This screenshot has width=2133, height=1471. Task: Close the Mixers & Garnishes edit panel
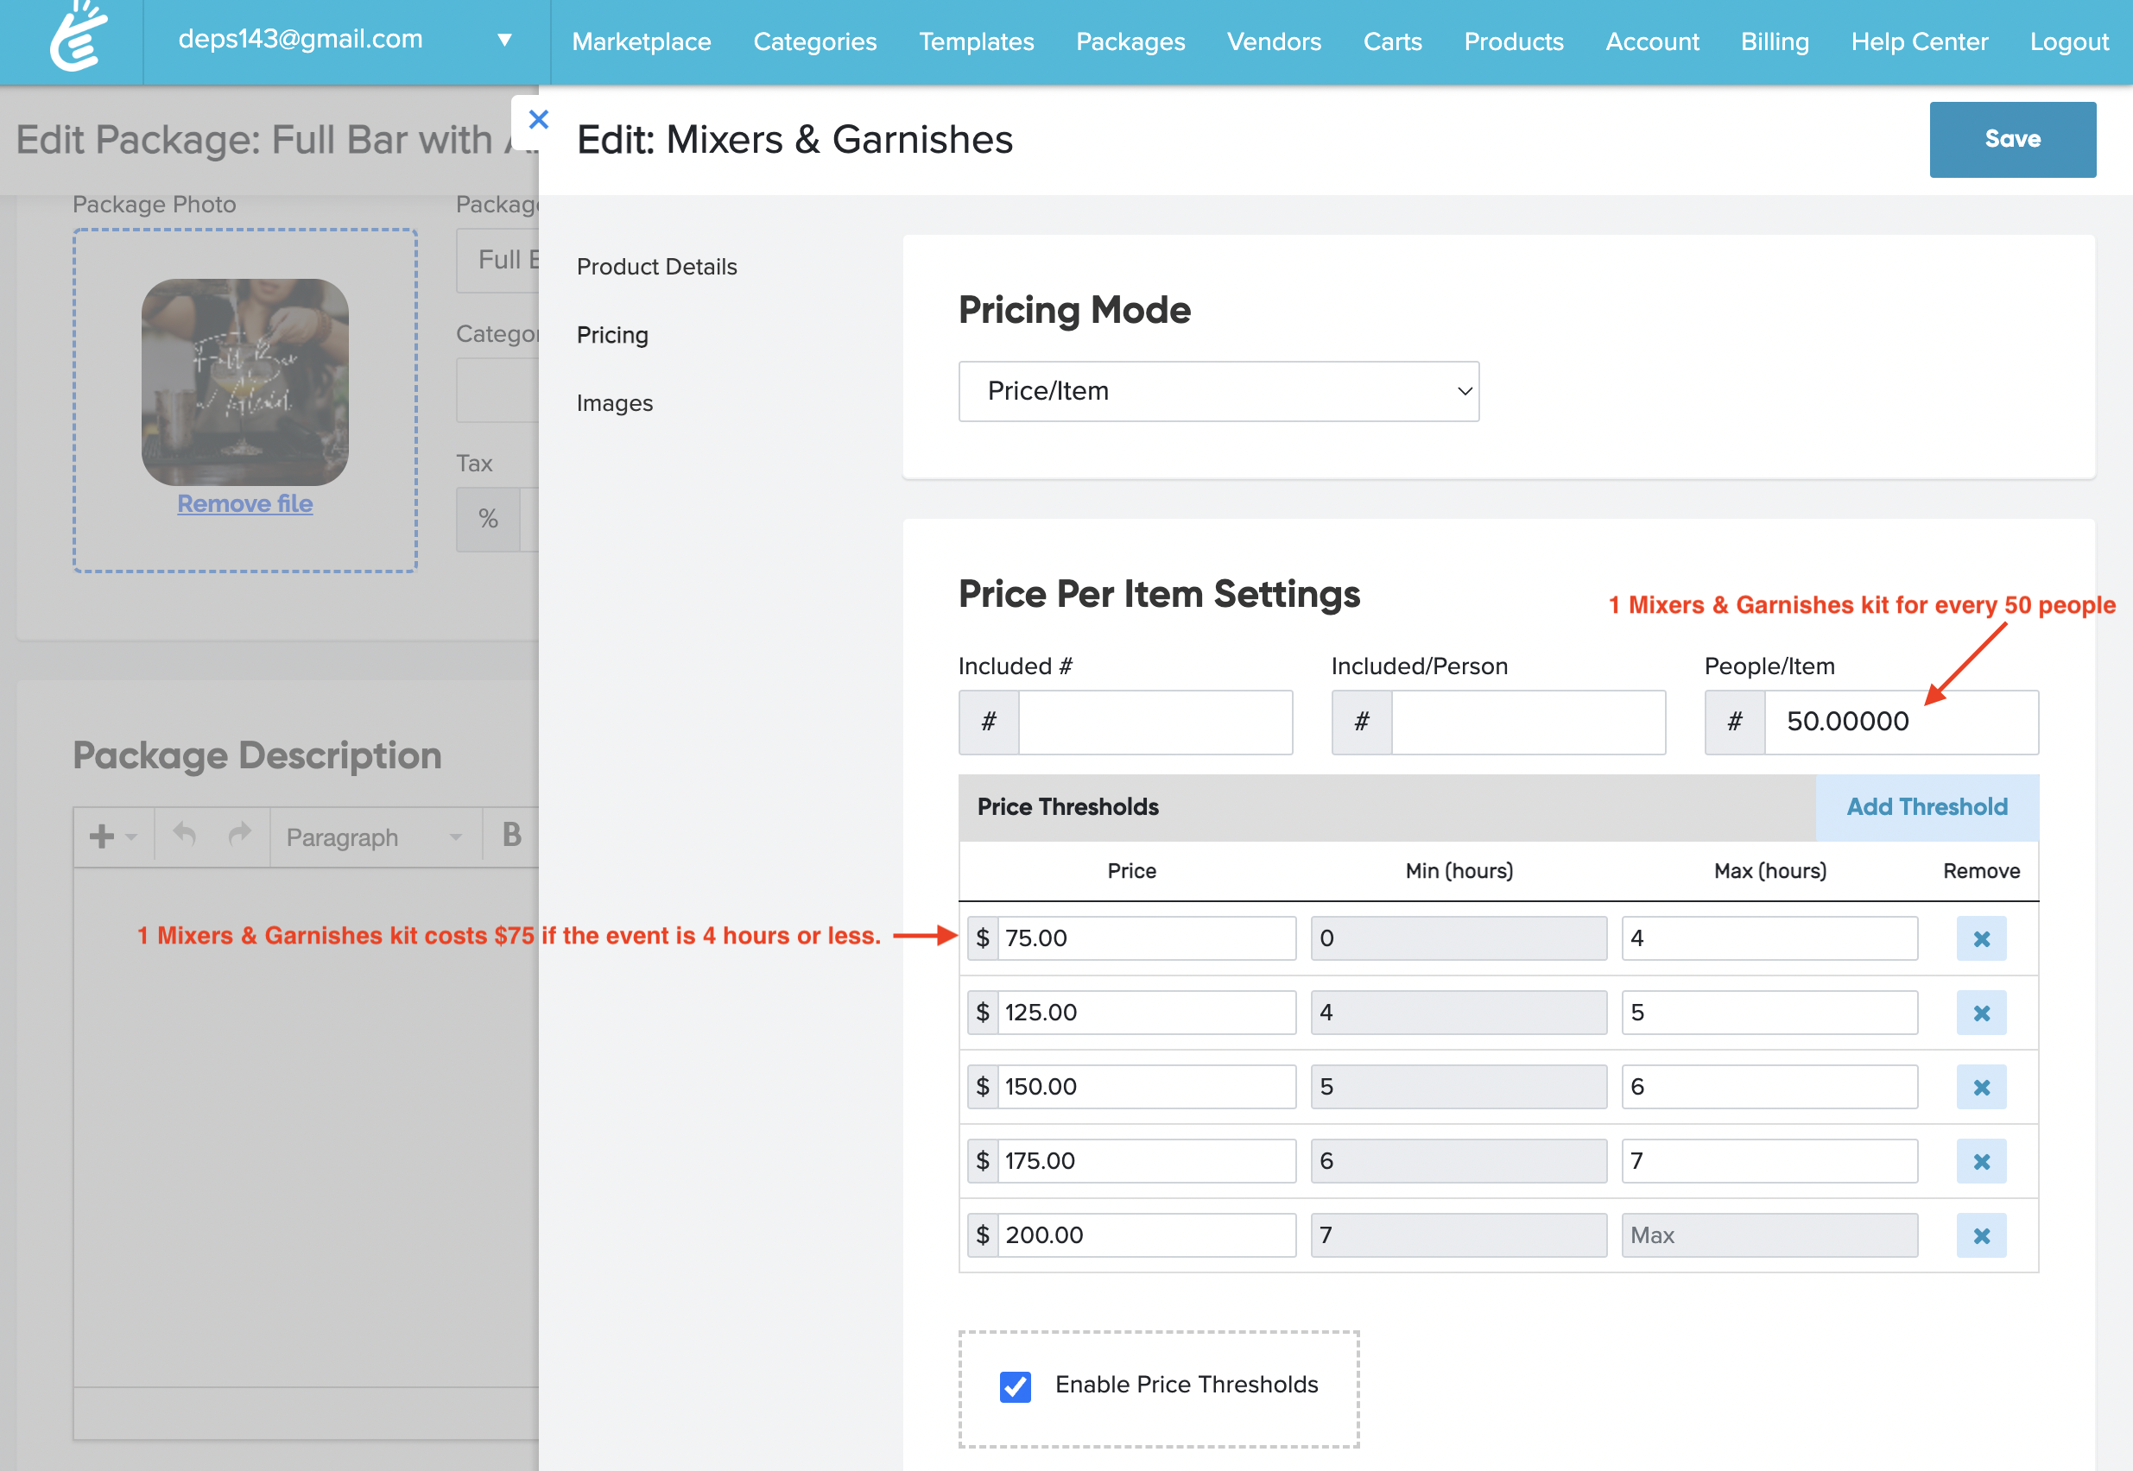coord(538,120)
